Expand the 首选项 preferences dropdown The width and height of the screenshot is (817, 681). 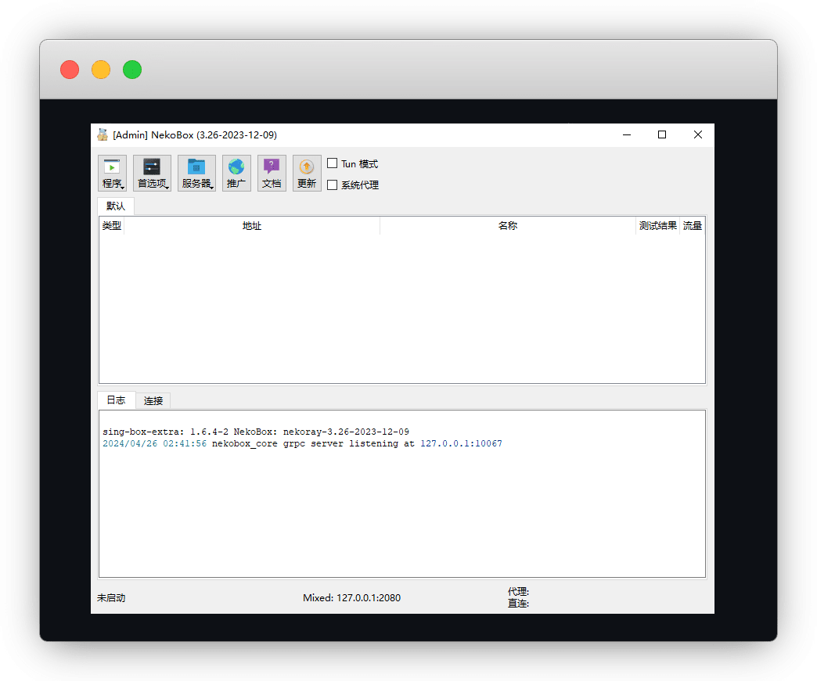coord(152,173)
